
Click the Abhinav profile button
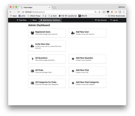point(121,7)
